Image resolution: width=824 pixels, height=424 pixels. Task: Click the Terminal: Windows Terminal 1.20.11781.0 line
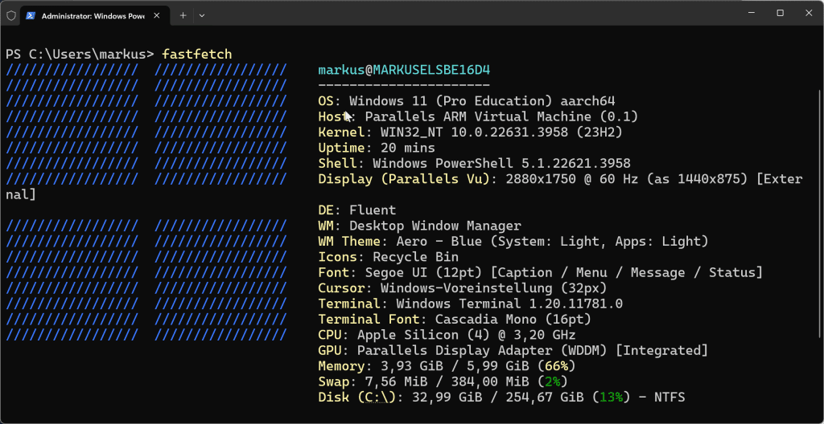coord(470,304)
